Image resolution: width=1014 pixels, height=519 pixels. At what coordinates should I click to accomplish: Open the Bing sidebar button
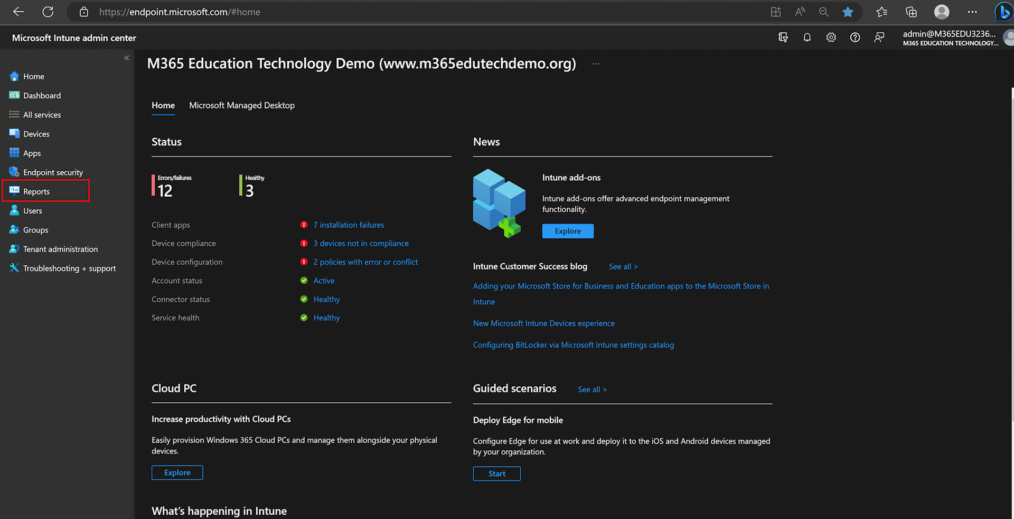[x=1003, y=12]
